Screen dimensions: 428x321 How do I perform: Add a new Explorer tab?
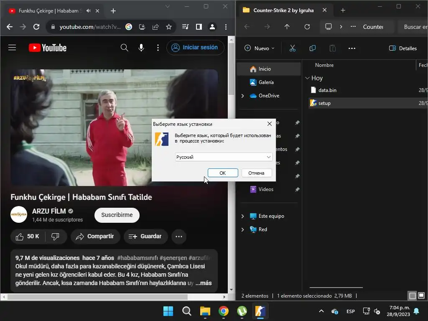(x=343, y=10)
